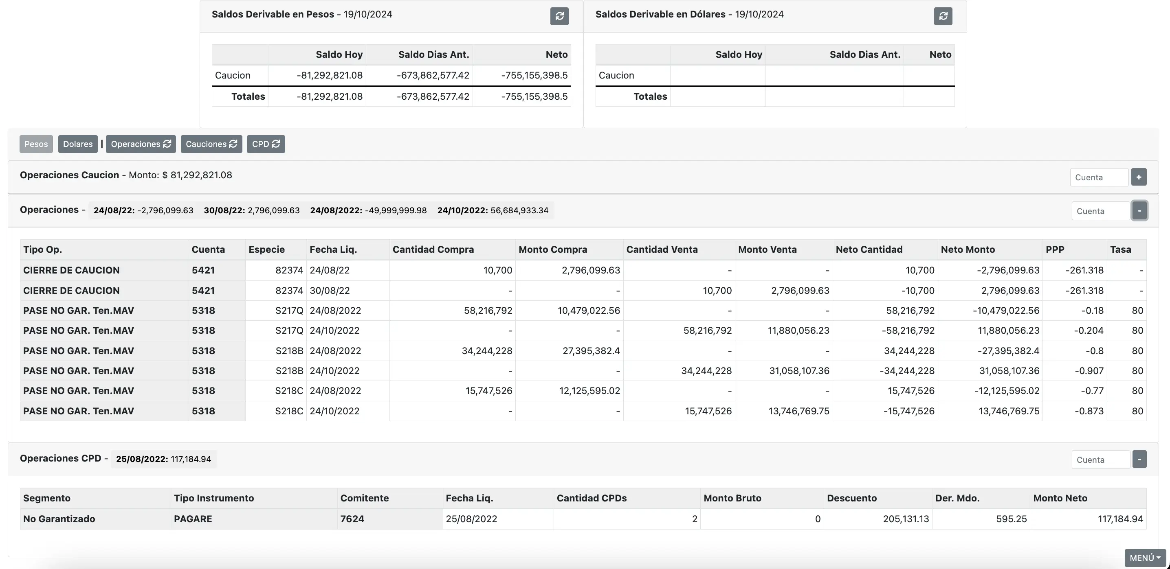Viewport: 1170px width, 569px height.
Task: Click the Operaciones refresh button
Action: 141,144
